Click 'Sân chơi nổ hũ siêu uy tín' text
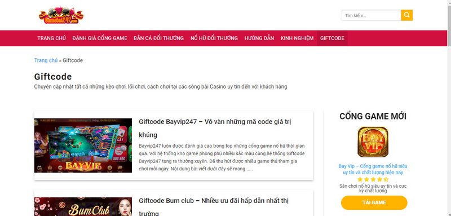The height and width of the screenshot is (216, 451). pyautogui.click(x=373, y=188)
